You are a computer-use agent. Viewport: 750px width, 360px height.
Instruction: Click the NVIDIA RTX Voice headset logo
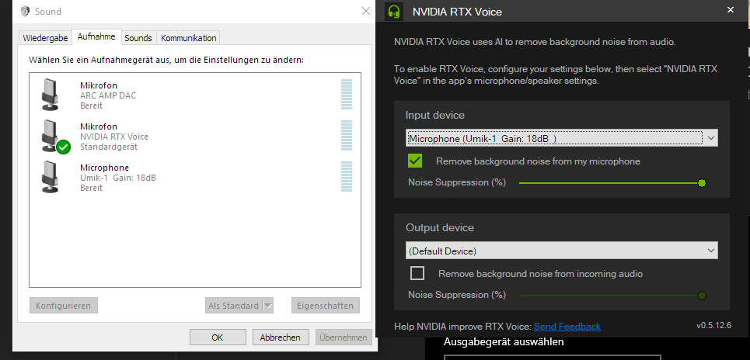pos(394,12)
